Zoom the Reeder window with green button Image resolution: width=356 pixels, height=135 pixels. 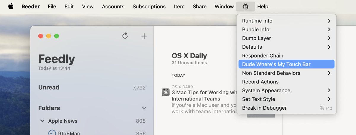coord(56,36)
